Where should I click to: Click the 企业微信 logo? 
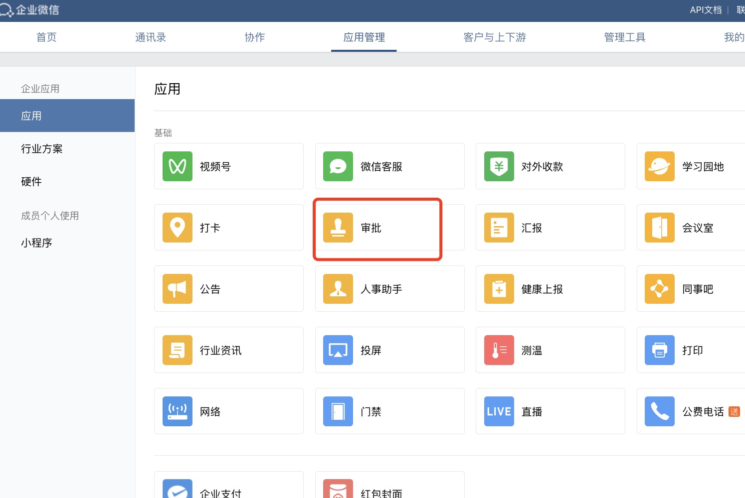(30, 10)
